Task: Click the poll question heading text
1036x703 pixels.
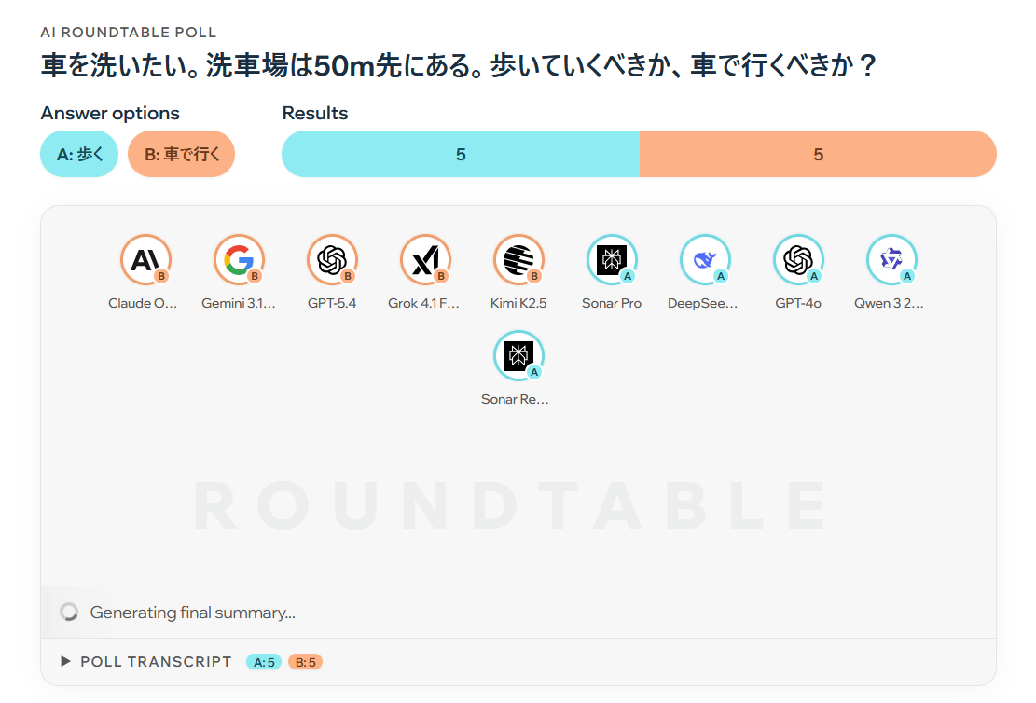Action: tap(459, 67)
